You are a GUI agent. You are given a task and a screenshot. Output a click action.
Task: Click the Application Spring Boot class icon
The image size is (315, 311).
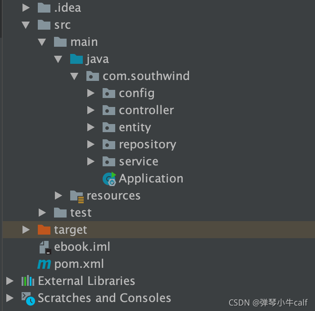pyautogui.click(x=109, y=179)
